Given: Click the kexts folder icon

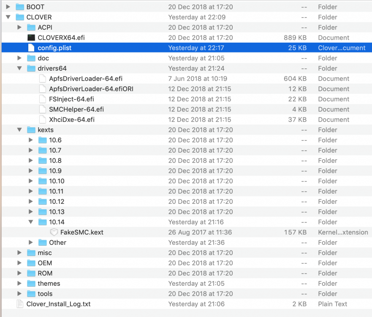Looking at the screenshot, I should [x=31, y=130].
